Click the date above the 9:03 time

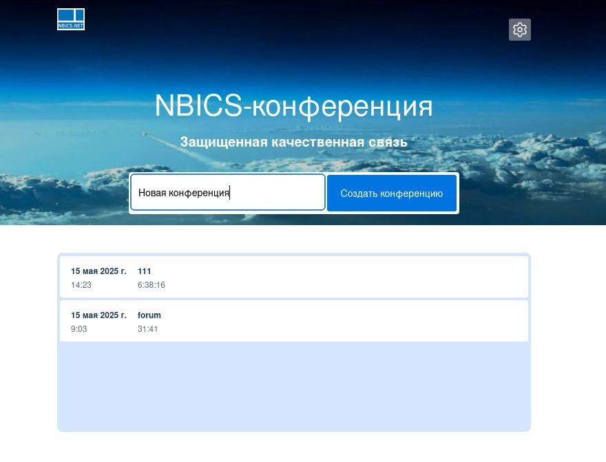98,315
